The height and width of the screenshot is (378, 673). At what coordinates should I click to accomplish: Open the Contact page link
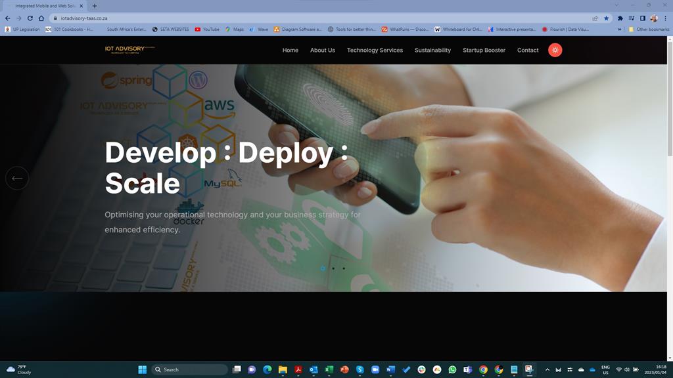[528, 50]
